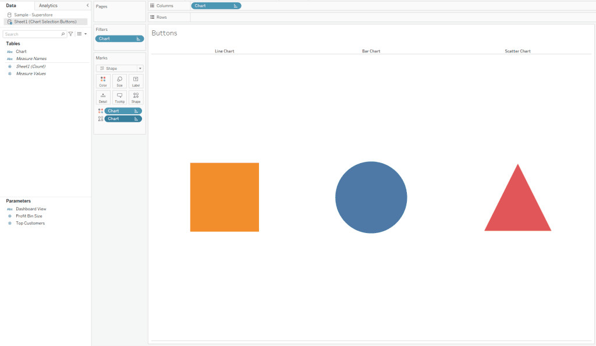
Task: Open the Label marks card
Action: (136, 81)
